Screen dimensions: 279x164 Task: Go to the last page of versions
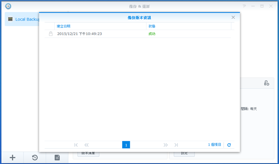tap(176, 145)
